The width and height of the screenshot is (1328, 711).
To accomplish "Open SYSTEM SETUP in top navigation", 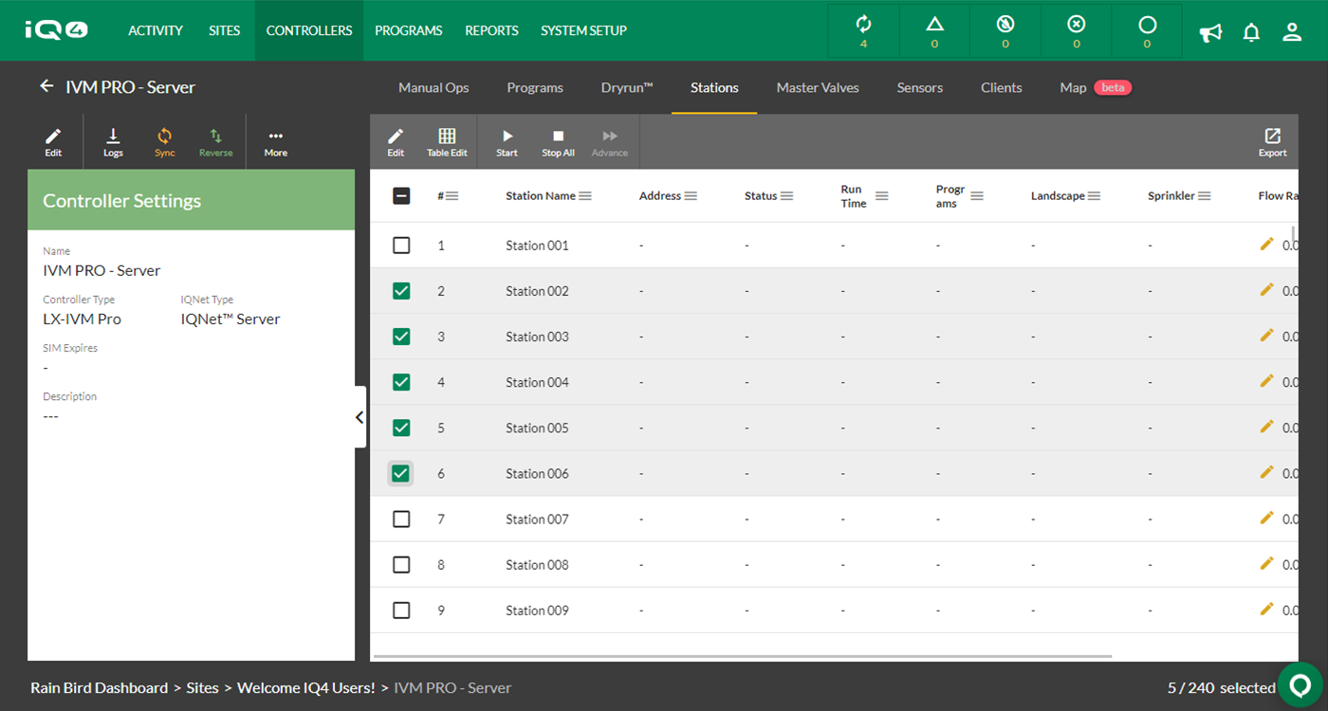I will point(583,30).
